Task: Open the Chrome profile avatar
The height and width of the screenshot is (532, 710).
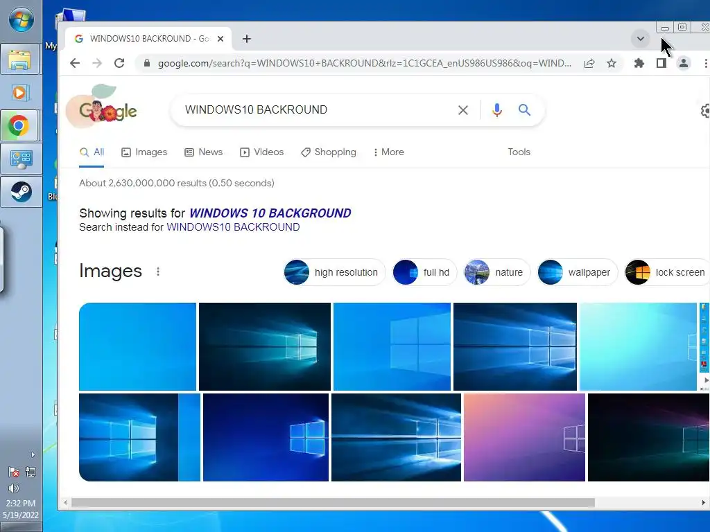Action: click(683, 63)
